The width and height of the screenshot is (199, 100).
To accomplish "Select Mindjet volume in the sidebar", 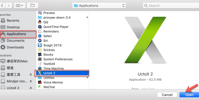I will click(17, 81).
